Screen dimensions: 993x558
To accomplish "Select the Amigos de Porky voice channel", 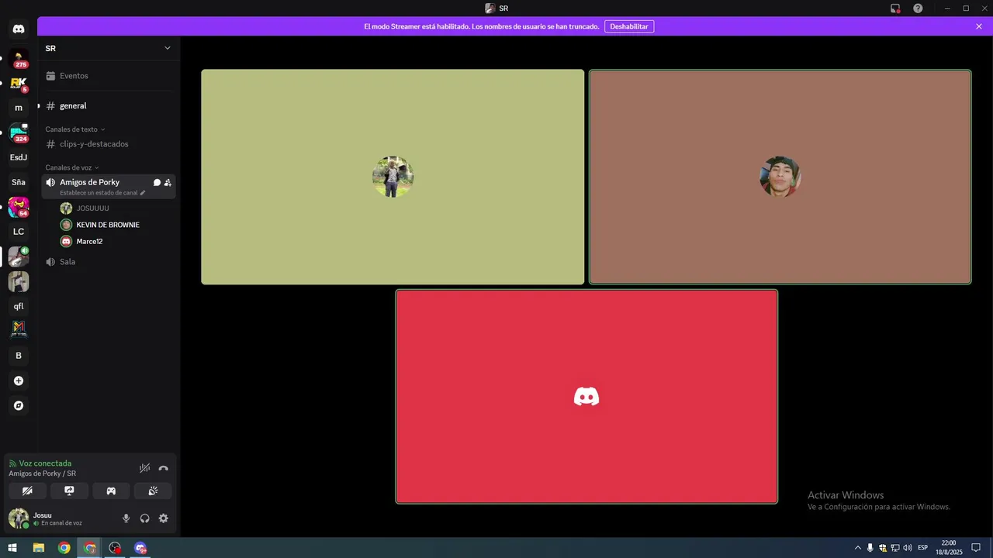I will pyautogui.click(x=90, y=182).
